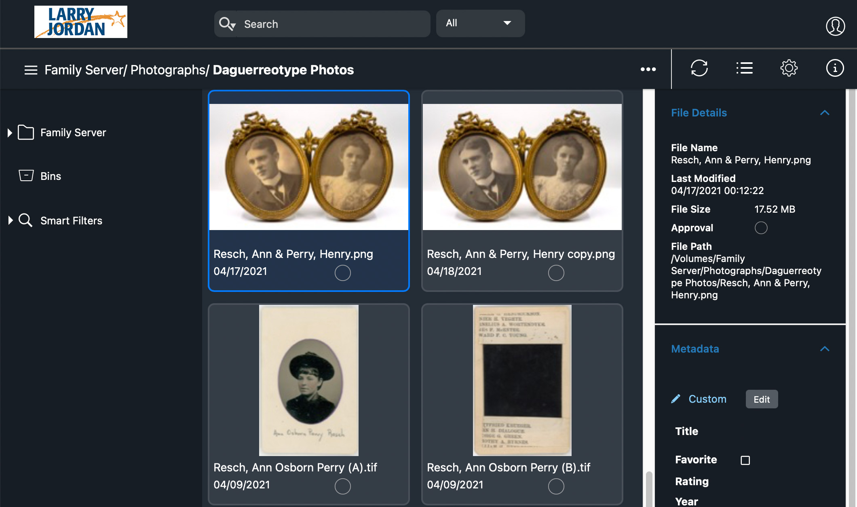The image size is (857, 507).
Task: Open the settings gear icon
Action: click(x=789, y=68)
